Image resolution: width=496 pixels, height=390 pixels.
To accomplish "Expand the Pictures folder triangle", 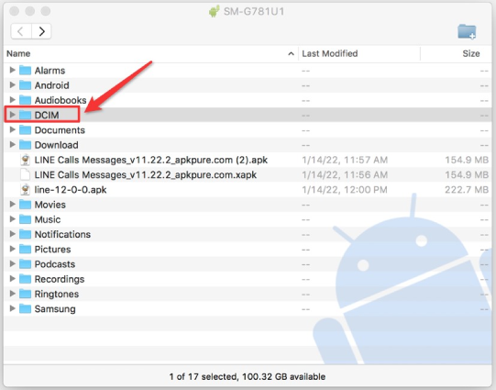I will 12,249.
